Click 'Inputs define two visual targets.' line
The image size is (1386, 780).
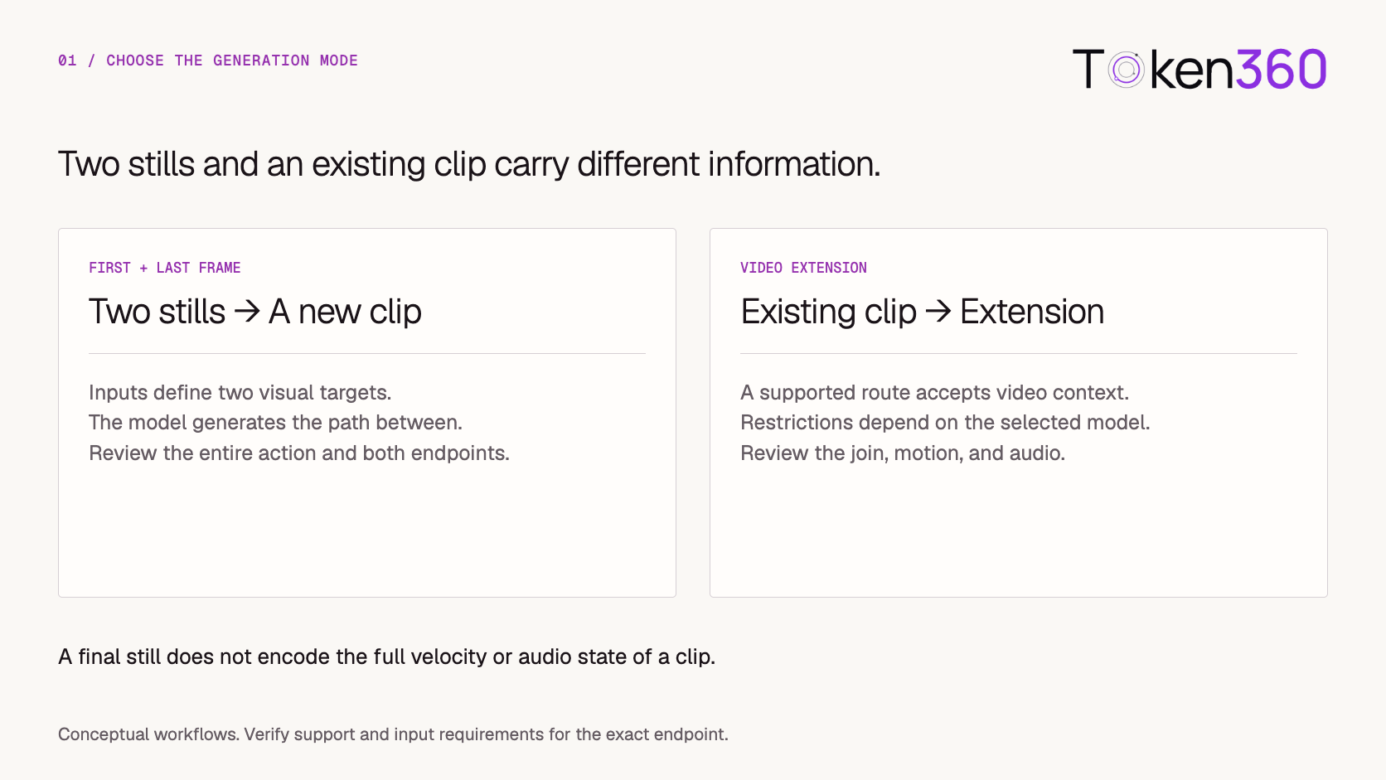[240, 392]
